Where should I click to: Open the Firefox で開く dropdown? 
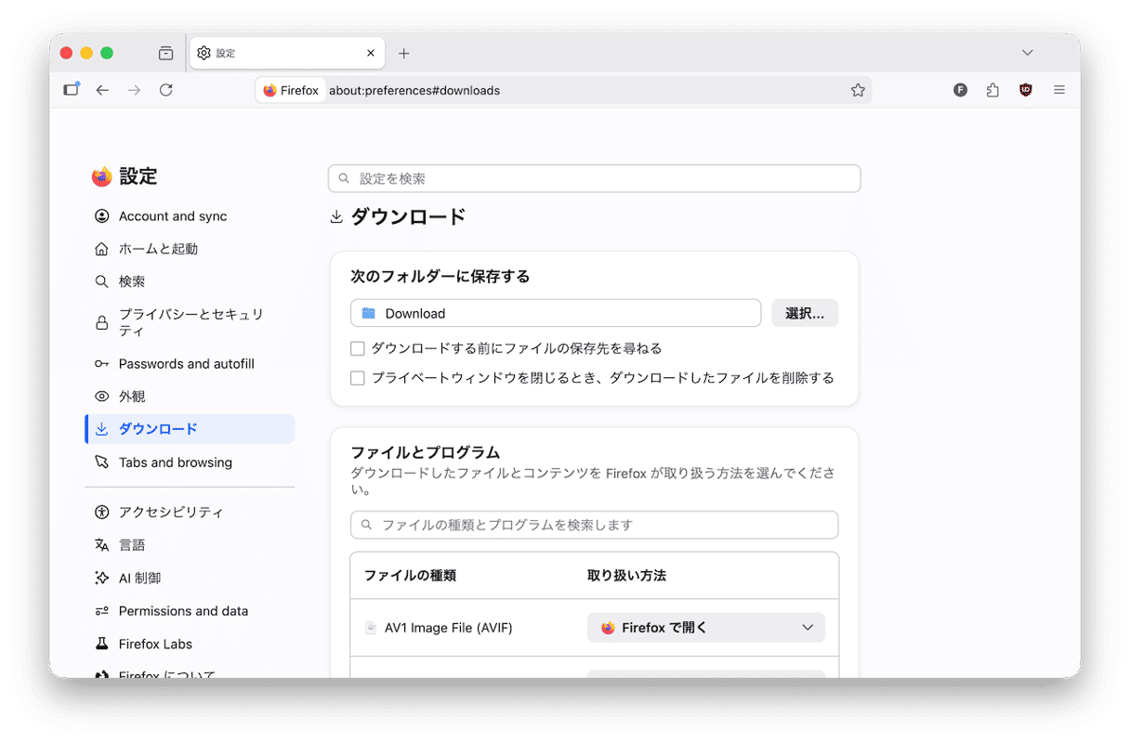click(706, 628)
